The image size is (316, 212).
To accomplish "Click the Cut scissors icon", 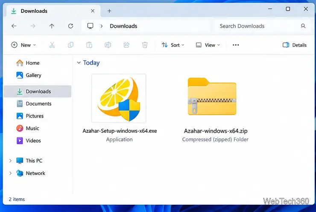I will coord(52,45).
